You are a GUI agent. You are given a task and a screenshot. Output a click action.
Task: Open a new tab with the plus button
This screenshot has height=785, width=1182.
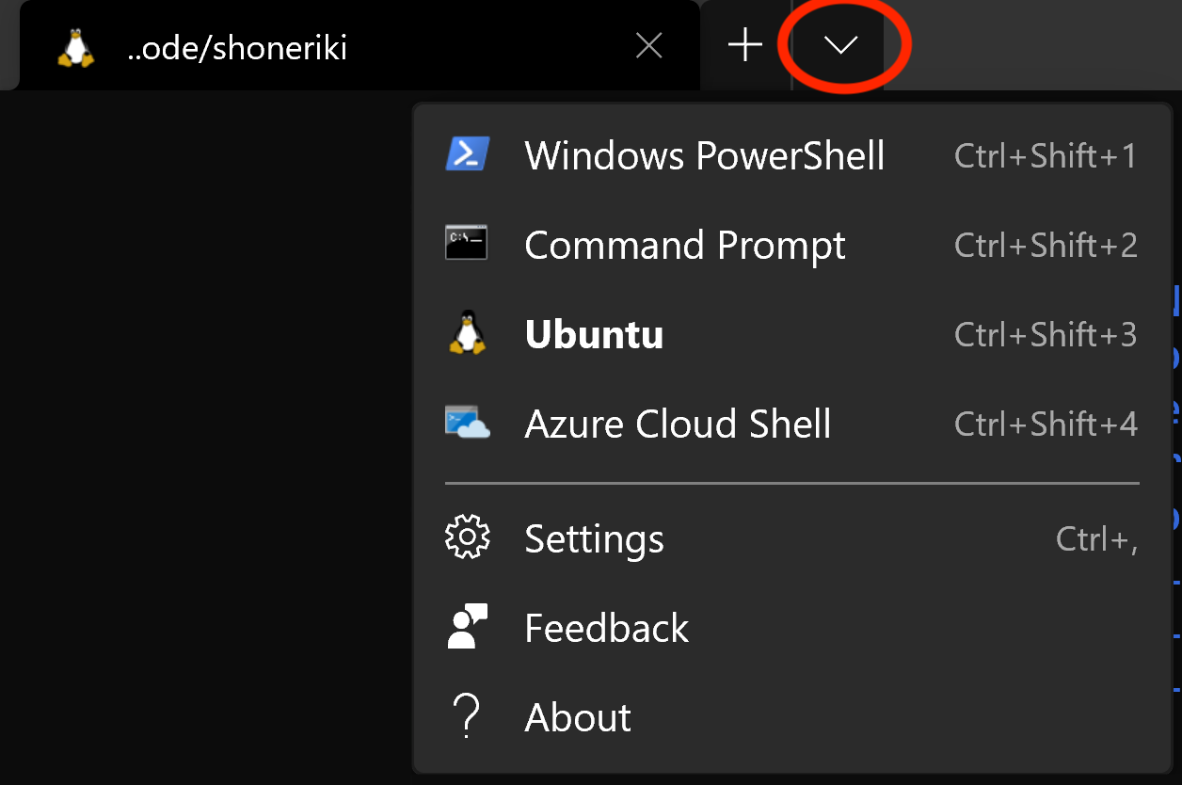[x=744, y=44]
